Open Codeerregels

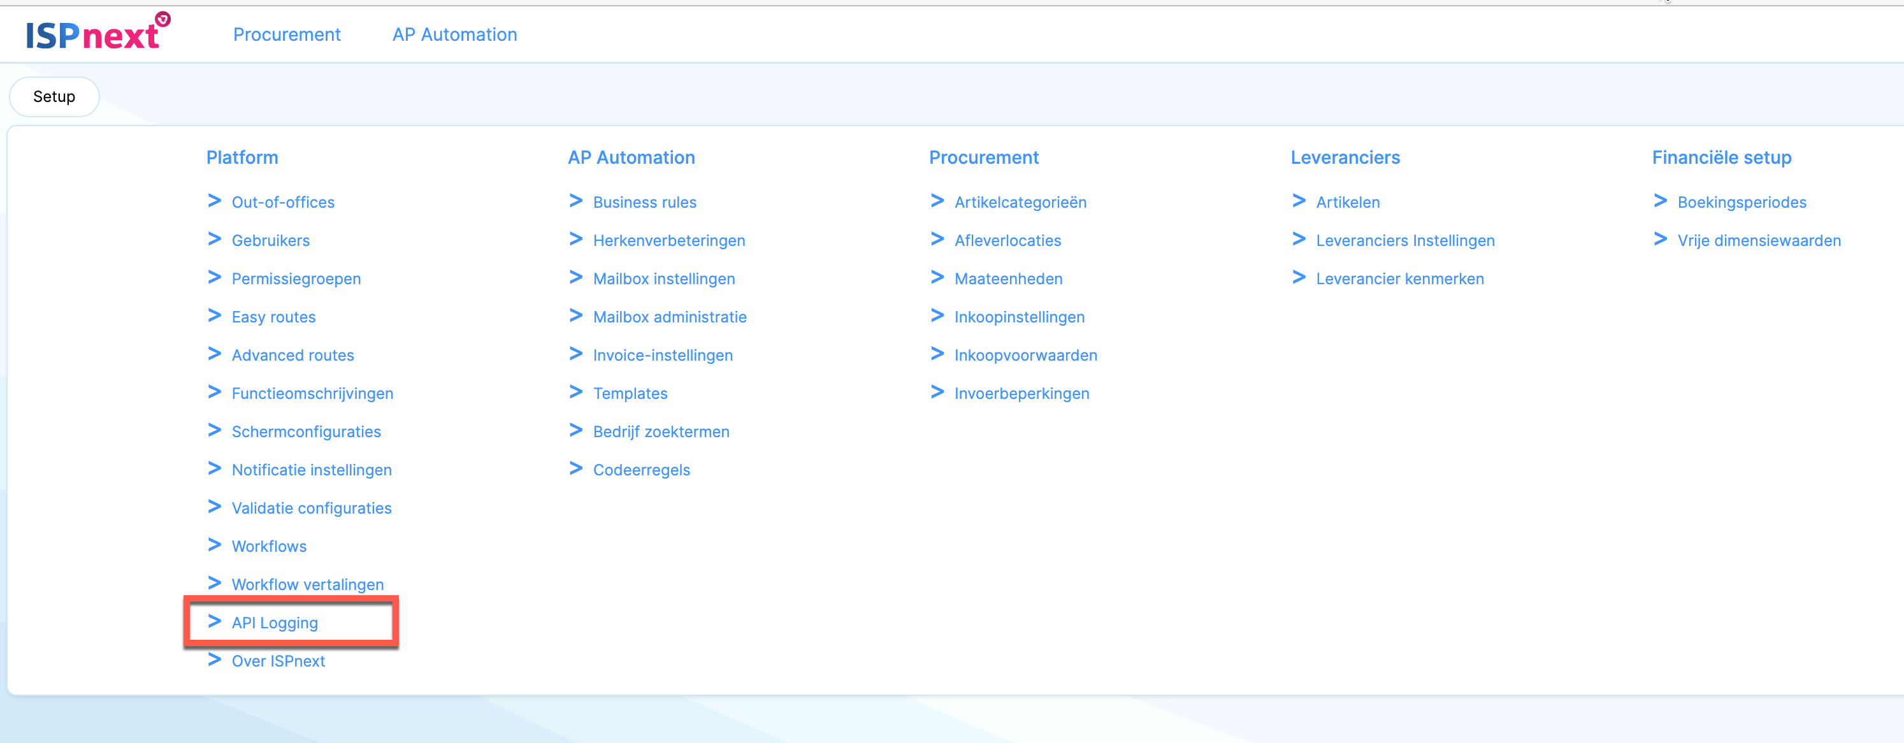pyautogui.click(x=642, y=470)
